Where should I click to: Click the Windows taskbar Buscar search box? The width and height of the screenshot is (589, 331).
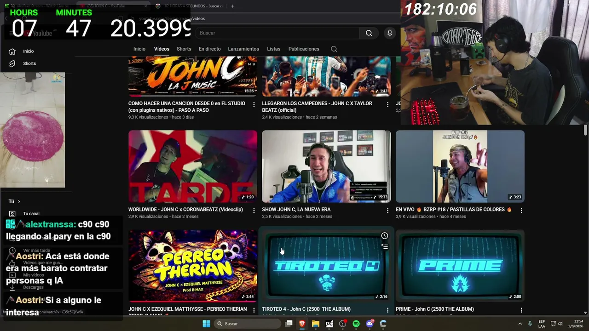click(x=248, y=324)
